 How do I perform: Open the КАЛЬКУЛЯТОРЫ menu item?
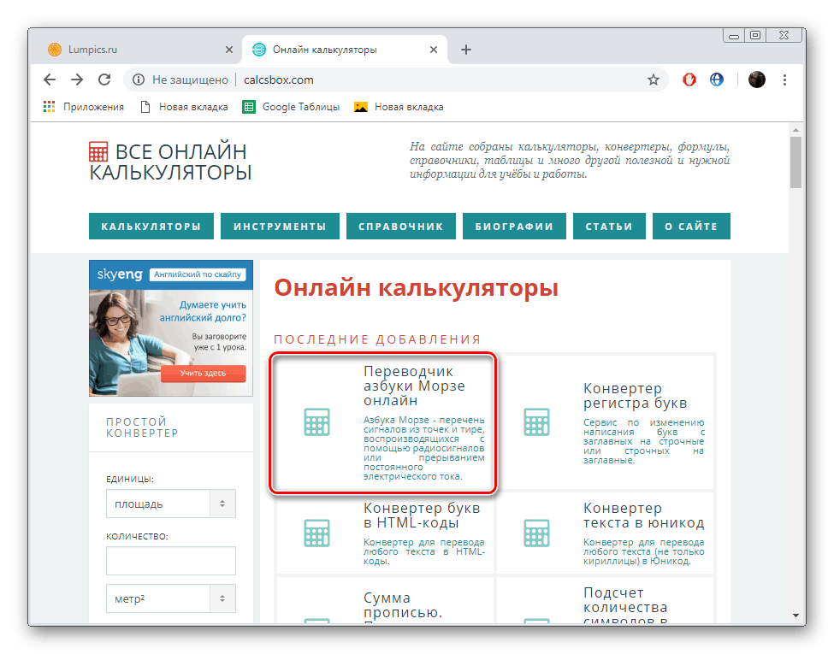(151, 227)
